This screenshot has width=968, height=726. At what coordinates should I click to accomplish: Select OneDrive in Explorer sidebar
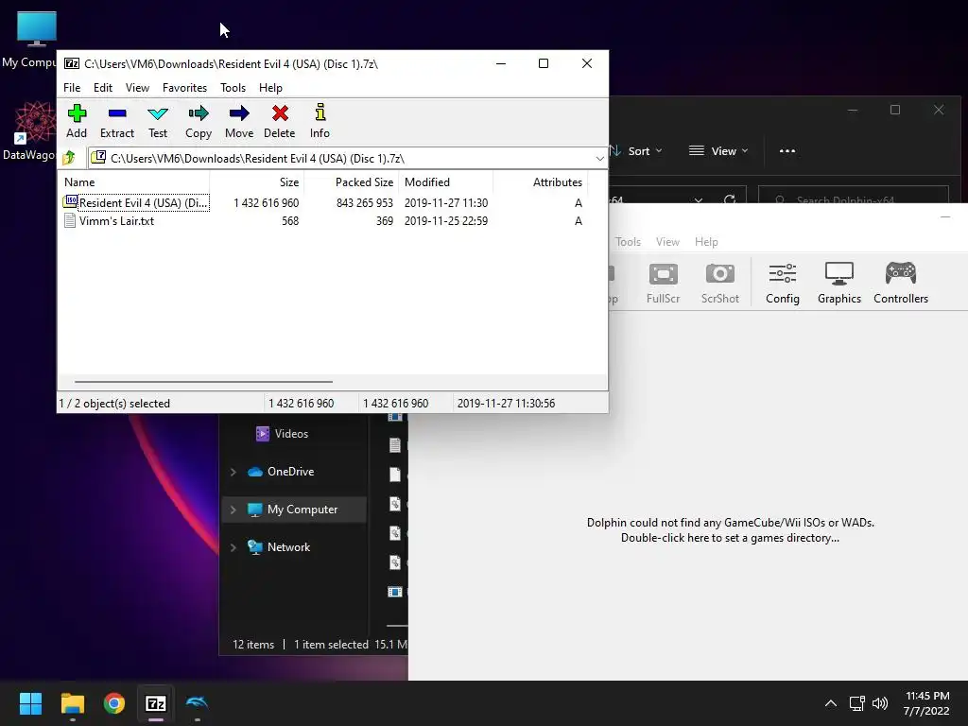coord(290,472)
